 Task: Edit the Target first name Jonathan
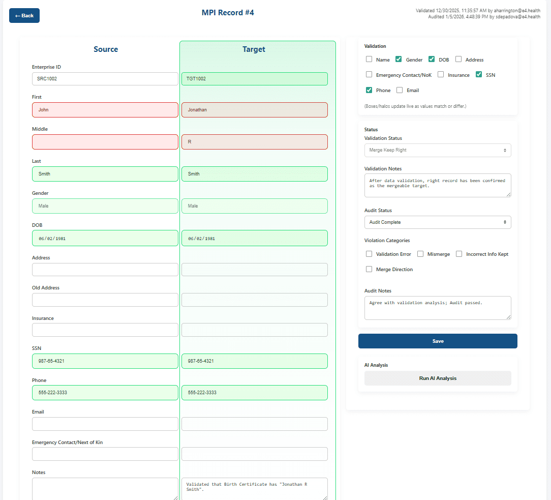(x=255, y=110)
